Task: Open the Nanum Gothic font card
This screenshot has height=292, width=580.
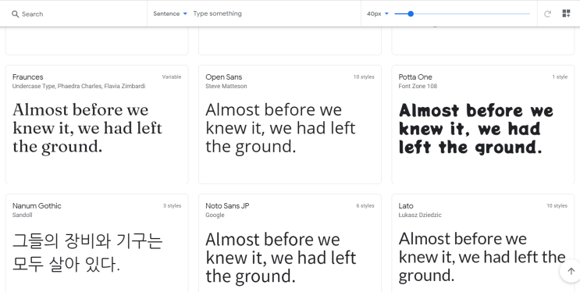Action: 97,243
